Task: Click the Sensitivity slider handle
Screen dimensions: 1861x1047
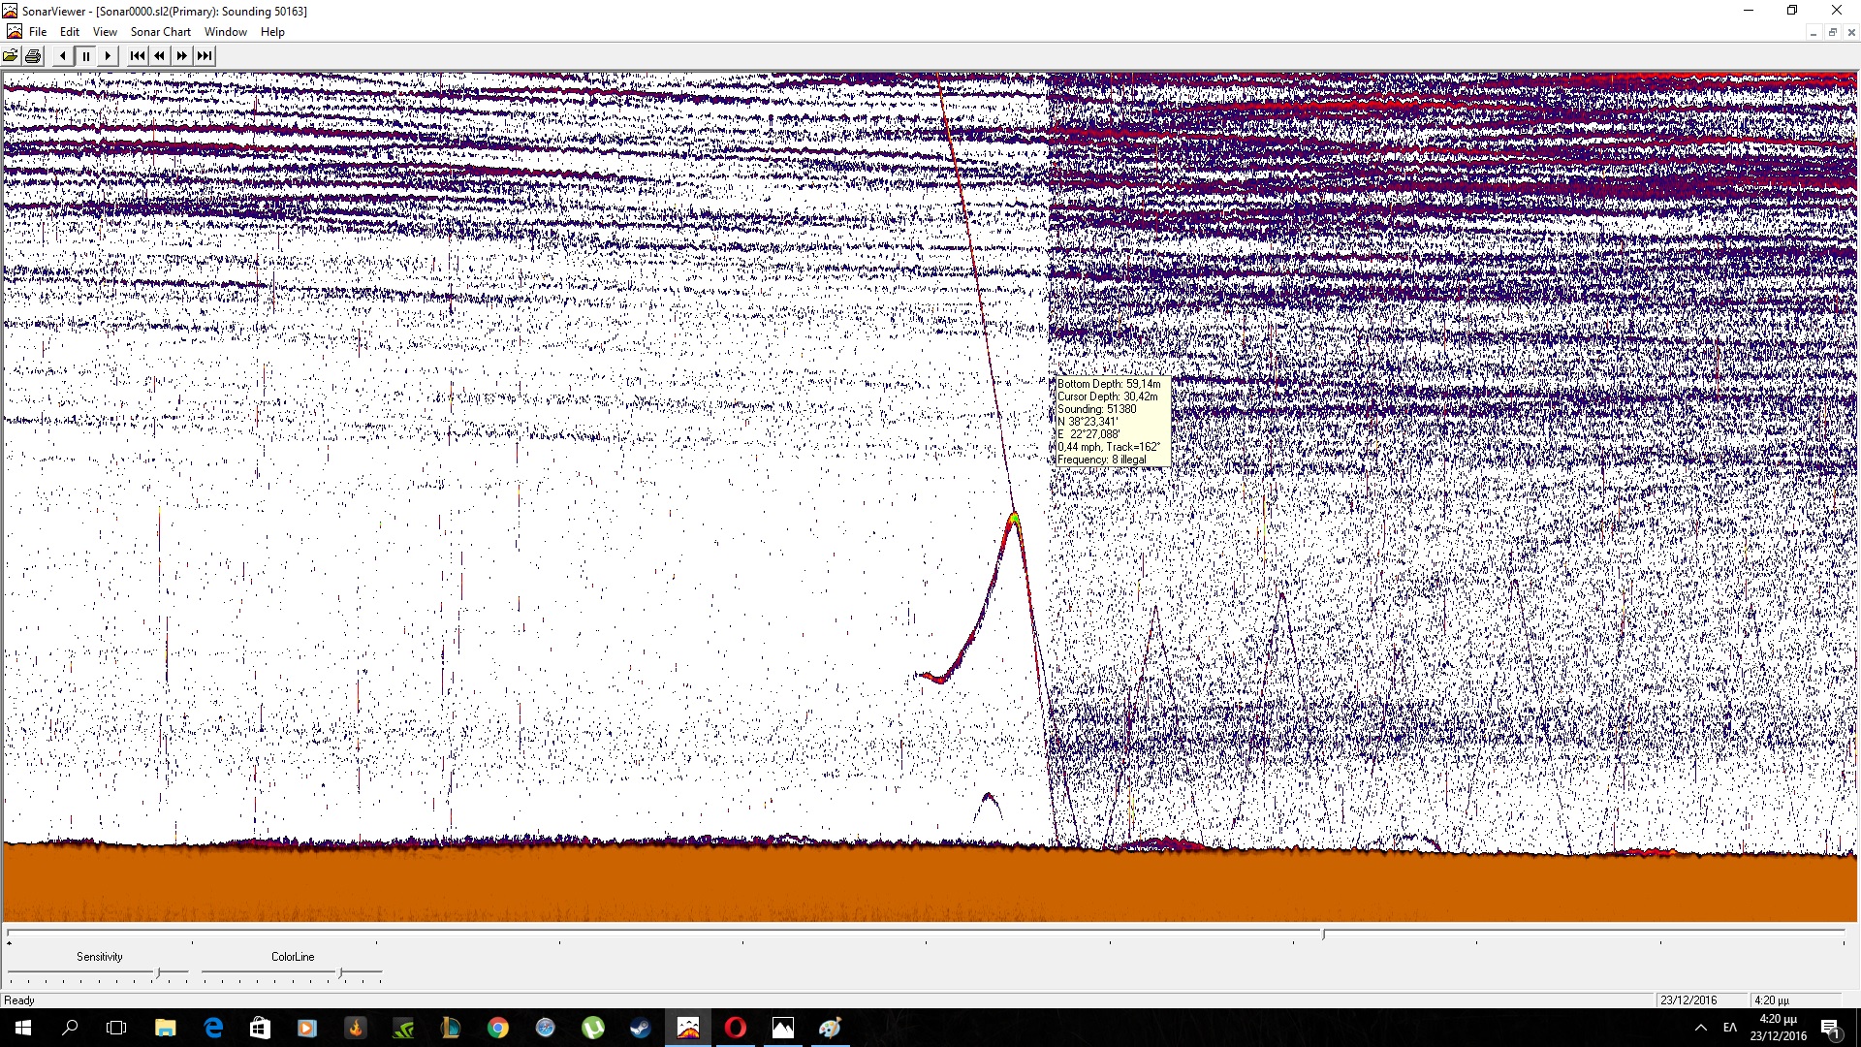Action: [x=158, y=972]
